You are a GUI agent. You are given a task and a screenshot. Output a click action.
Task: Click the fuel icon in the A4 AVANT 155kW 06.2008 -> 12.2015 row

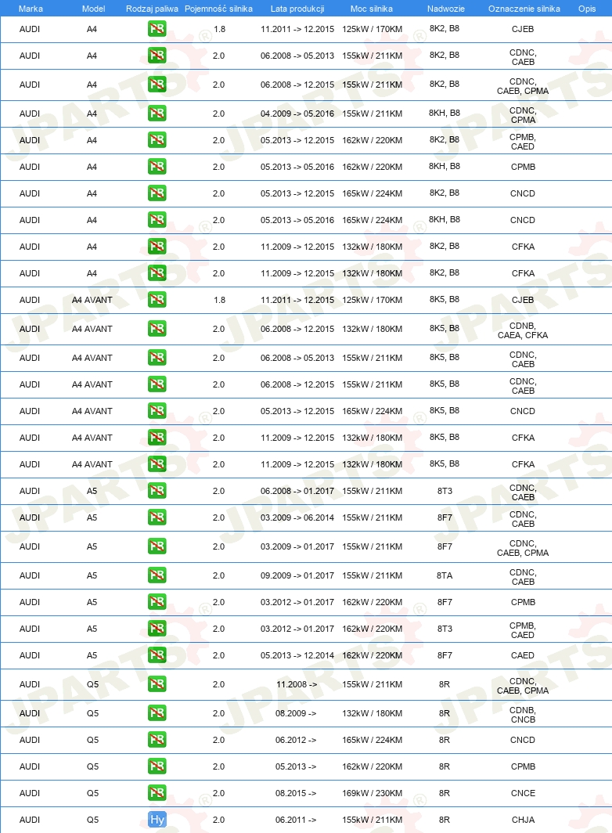pos(157,384)
